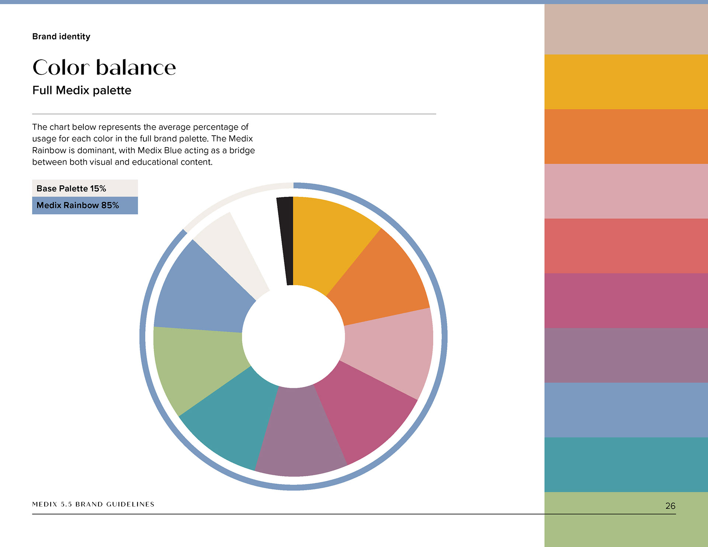The width and height of the screenshot is (708, 547).
Task: Select the light pink swatch in strip
Action: tap(626, 191)
